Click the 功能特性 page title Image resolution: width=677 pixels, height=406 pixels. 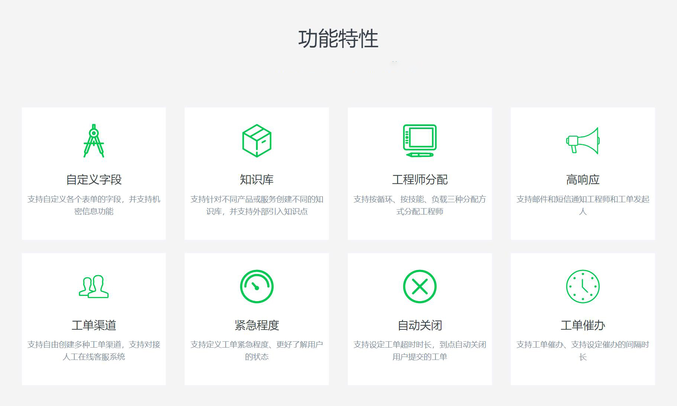(x=338, y=39)
